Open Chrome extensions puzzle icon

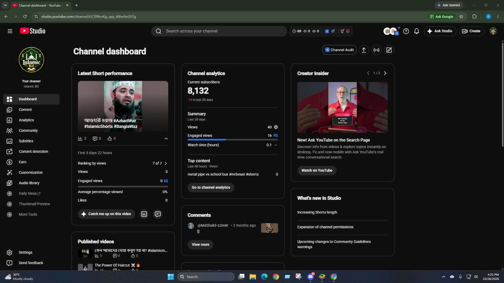pyautogui.click(x=474, y=17)
